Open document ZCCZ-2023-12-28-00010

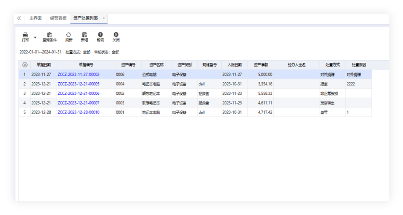(x=78, y=112)
